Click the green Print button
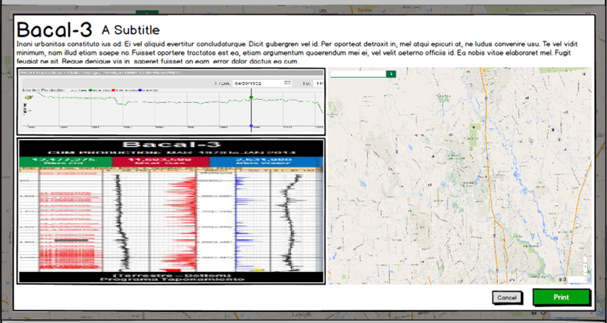 click(x=561, y=297)
